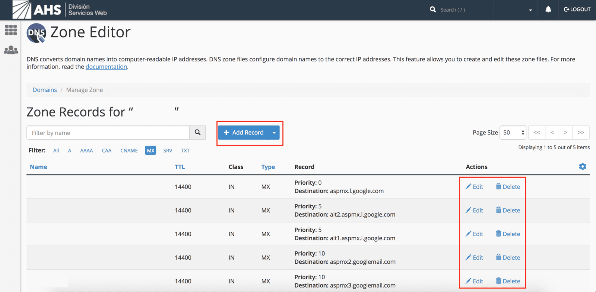596x292 pixels.
Task: Select the MX filter
Action: (x=150, y=150)
